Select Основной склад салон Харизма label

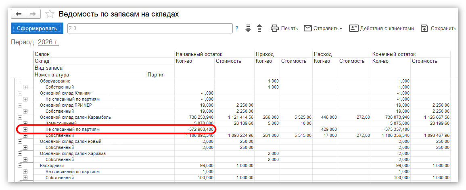click(73, 153)
